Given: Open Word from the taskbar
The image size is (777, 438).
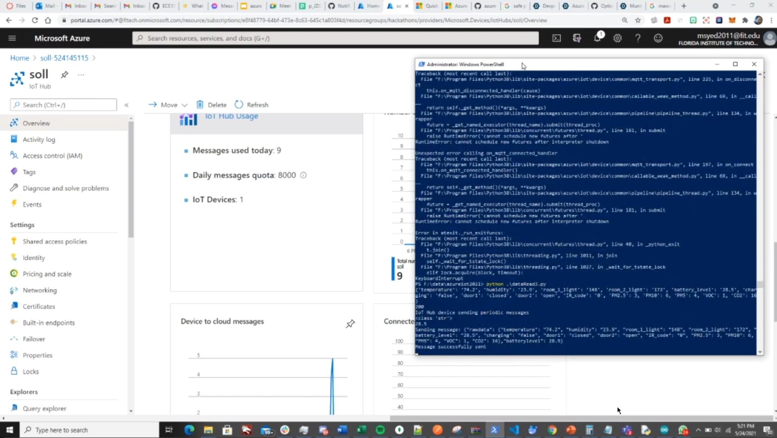Looking at the screenshot, I should pyautogui.click(x=342, y=430).
